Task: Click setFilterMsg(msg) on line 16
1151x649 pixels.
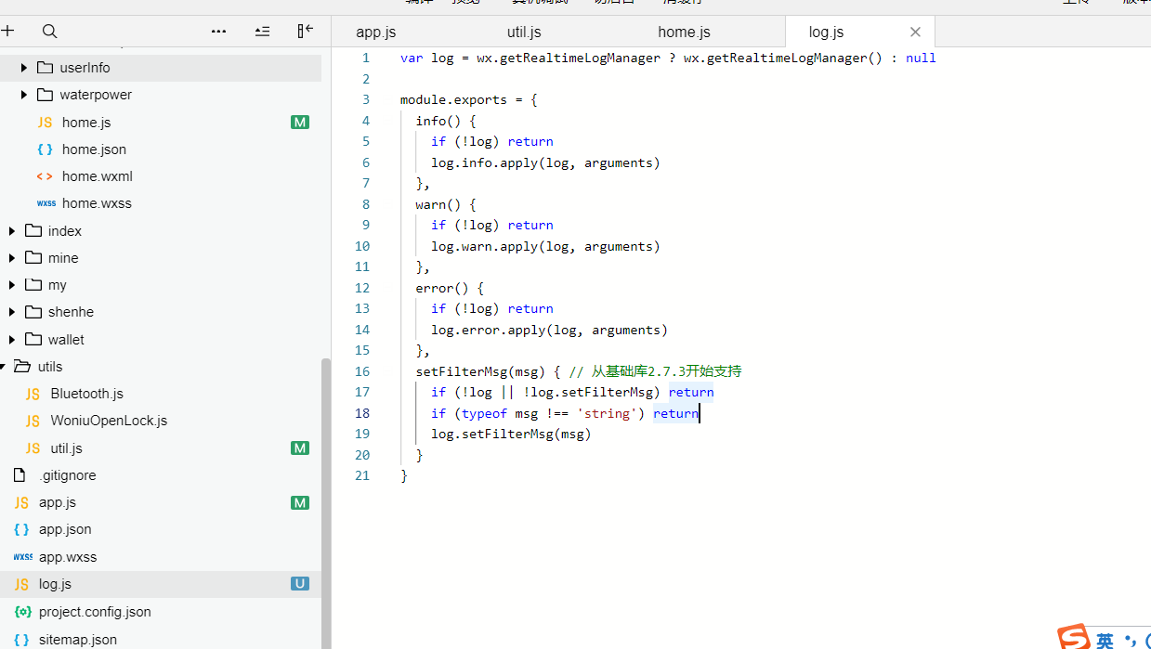Action: 480,371
